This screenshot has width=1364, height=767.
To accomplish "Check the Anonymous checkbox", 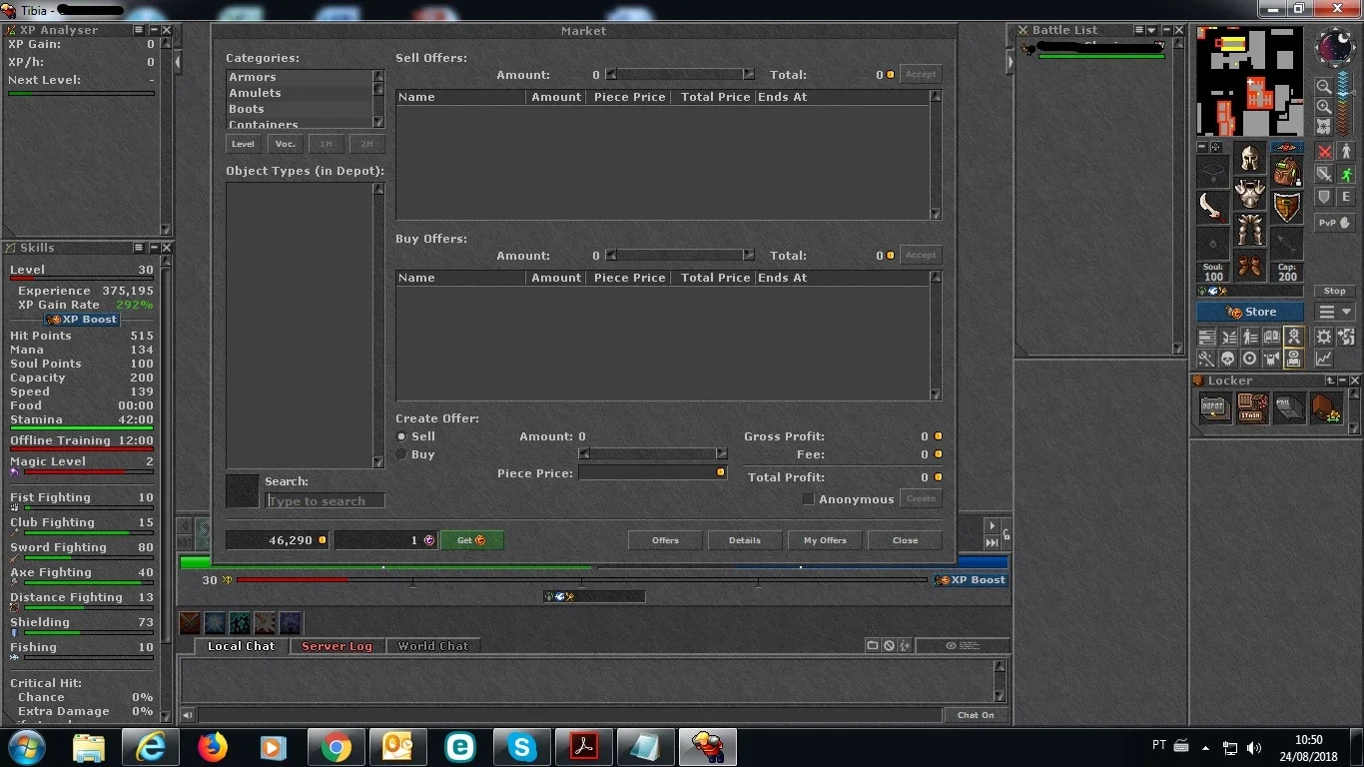I will pos(809,499).
